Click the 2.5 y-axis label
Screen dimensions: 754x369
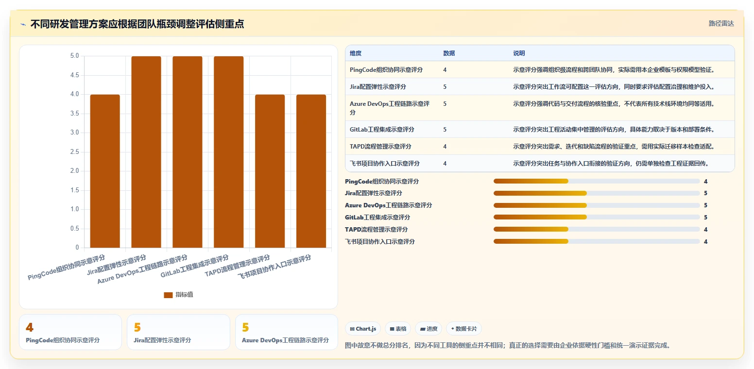coord(74,152)
